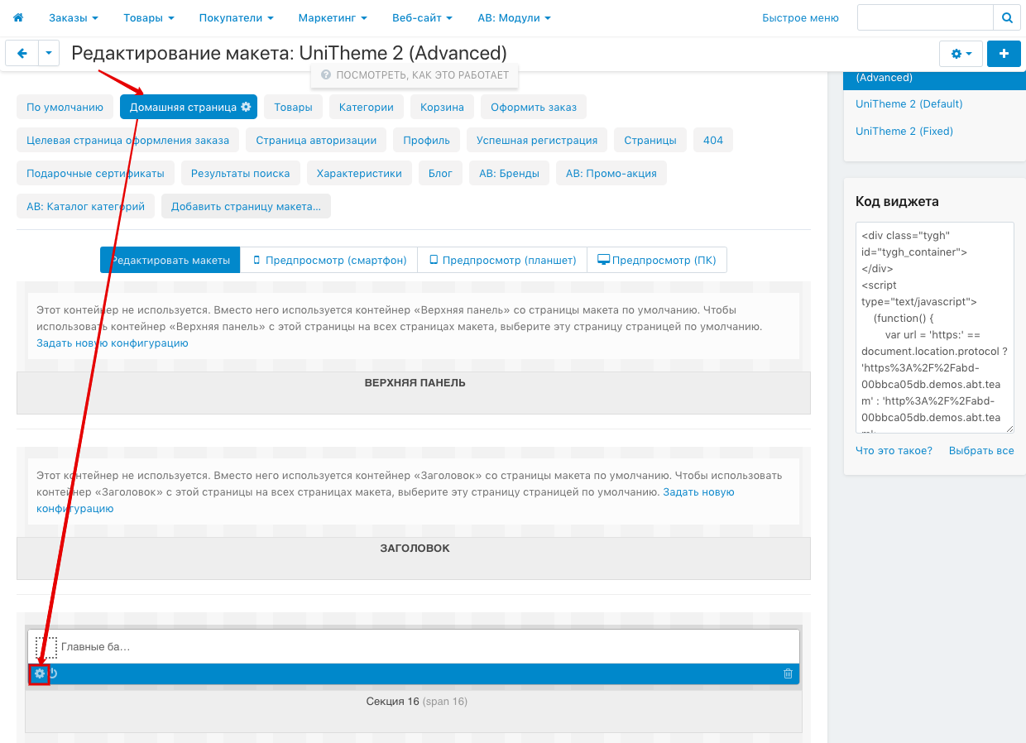Screen dimensions: 1026x743
Task: Click the back arrow button
Action: coord(22,54)
